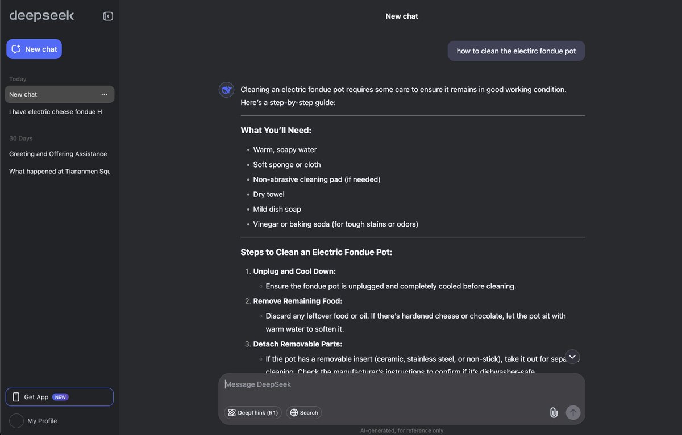Click the DeepSeek logo
The height and width of the screenshot is (435, 682).
coord(41,16)
